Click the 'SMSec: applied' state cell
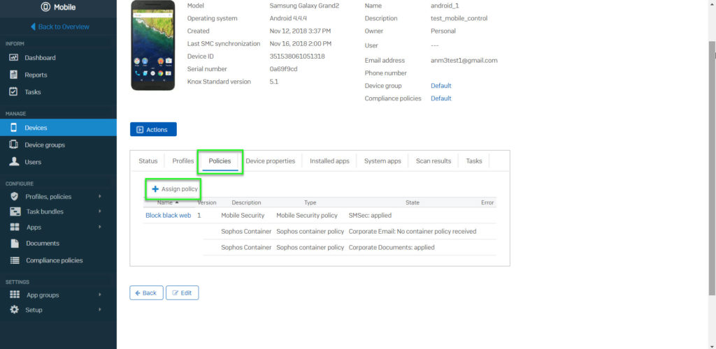Image resolution: width=716 pixels, height=349 pixels. [370, 216]
